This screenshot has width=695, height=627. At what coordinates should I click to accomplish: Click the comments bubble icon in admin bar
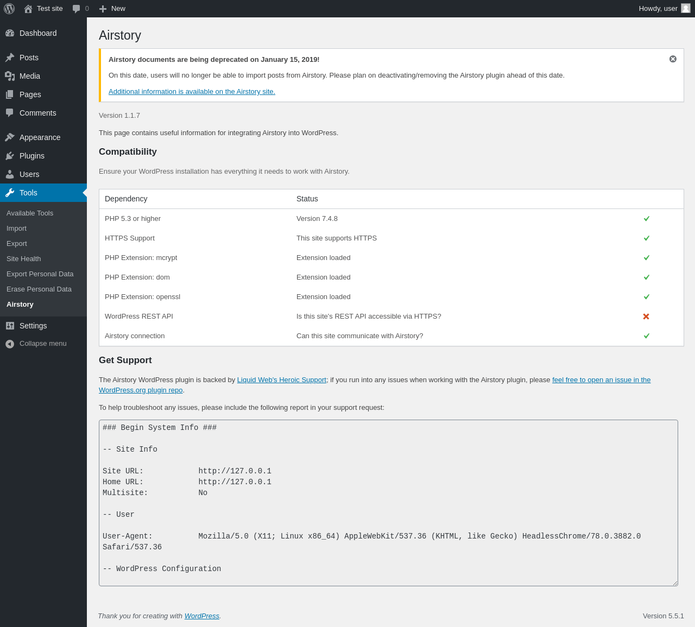[77, 9]
